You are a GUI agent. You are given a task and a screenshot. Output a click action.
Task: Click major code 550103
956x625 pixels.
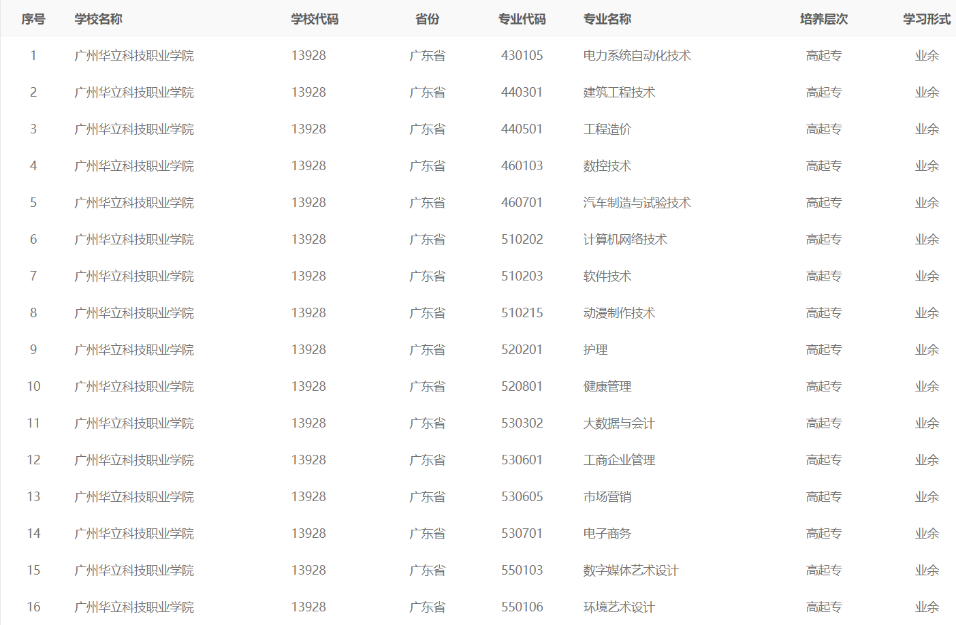pyautogui.click(x=522, y=571)
